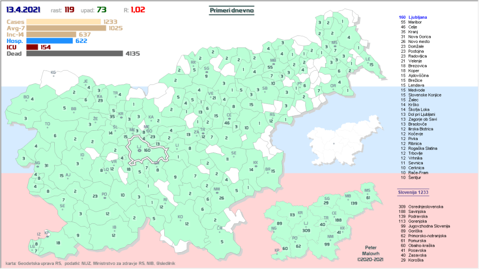Viewport: 479px width, 269px height.
Task: Click the dark red ICU bar
Action: pyautogui.click(x=32, y=47)
